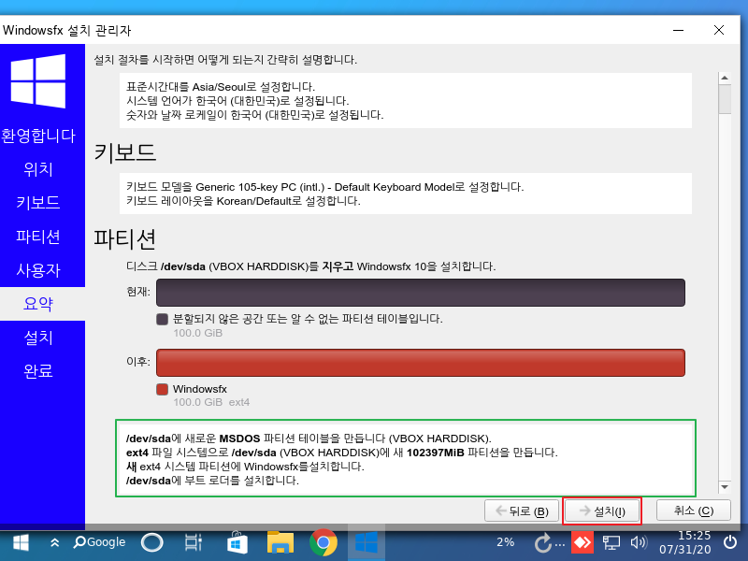Screen dimensions: 748x561
Task: Go to the 위치 step in the sidebar
Action: coord(38,169)
